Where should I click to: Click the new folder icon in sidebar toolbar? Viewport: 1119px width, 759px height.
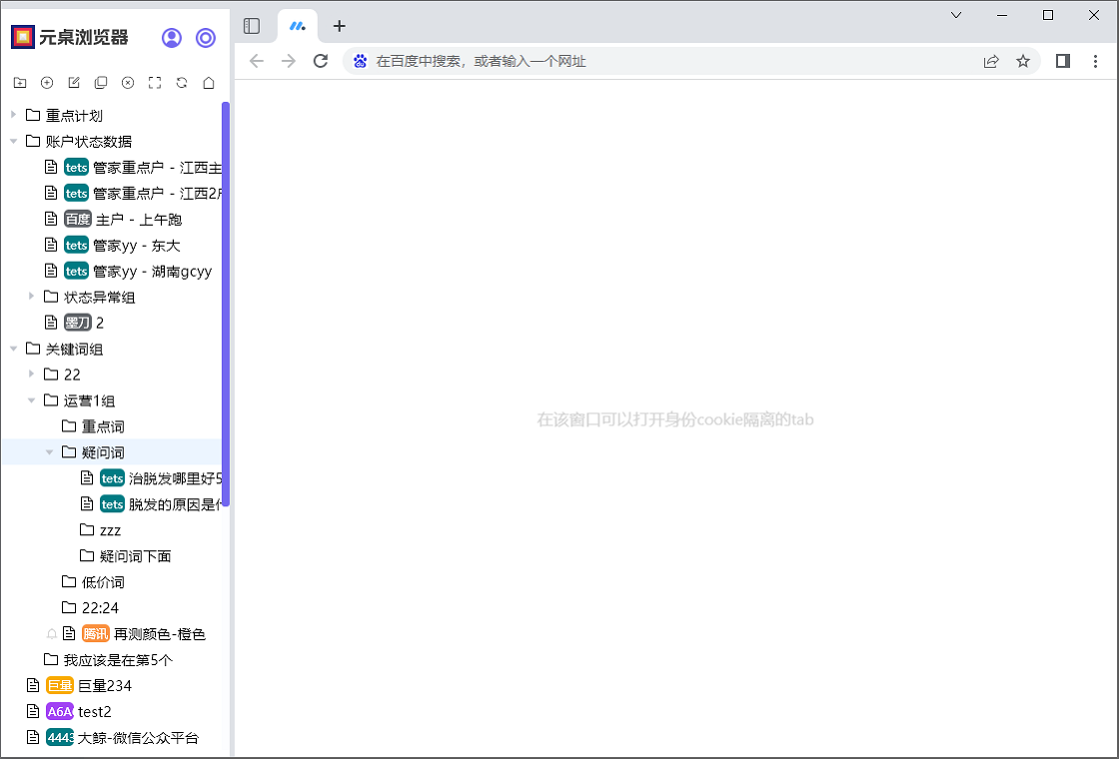pyautogui.click(x=20, y=83)
